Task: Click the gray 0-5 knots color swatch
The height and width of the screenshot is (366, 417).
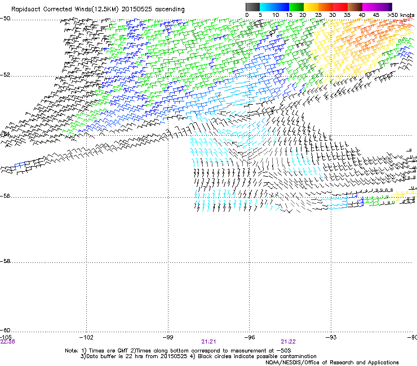Action: [252, 7]
